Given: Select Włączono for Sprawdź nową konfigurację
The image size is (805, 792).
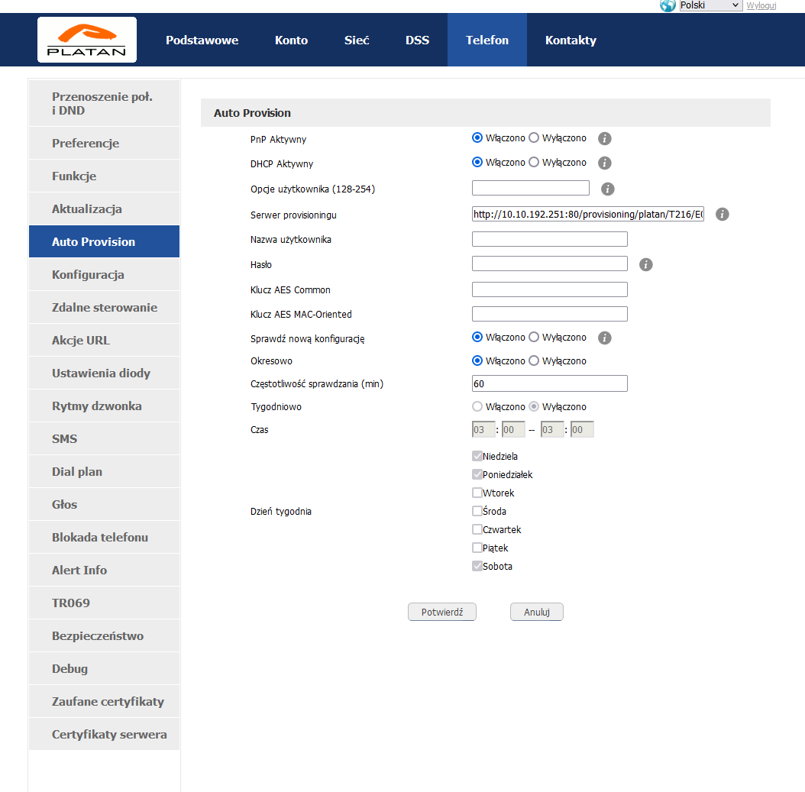Looking at the screenshot, I should click(477, 337).
